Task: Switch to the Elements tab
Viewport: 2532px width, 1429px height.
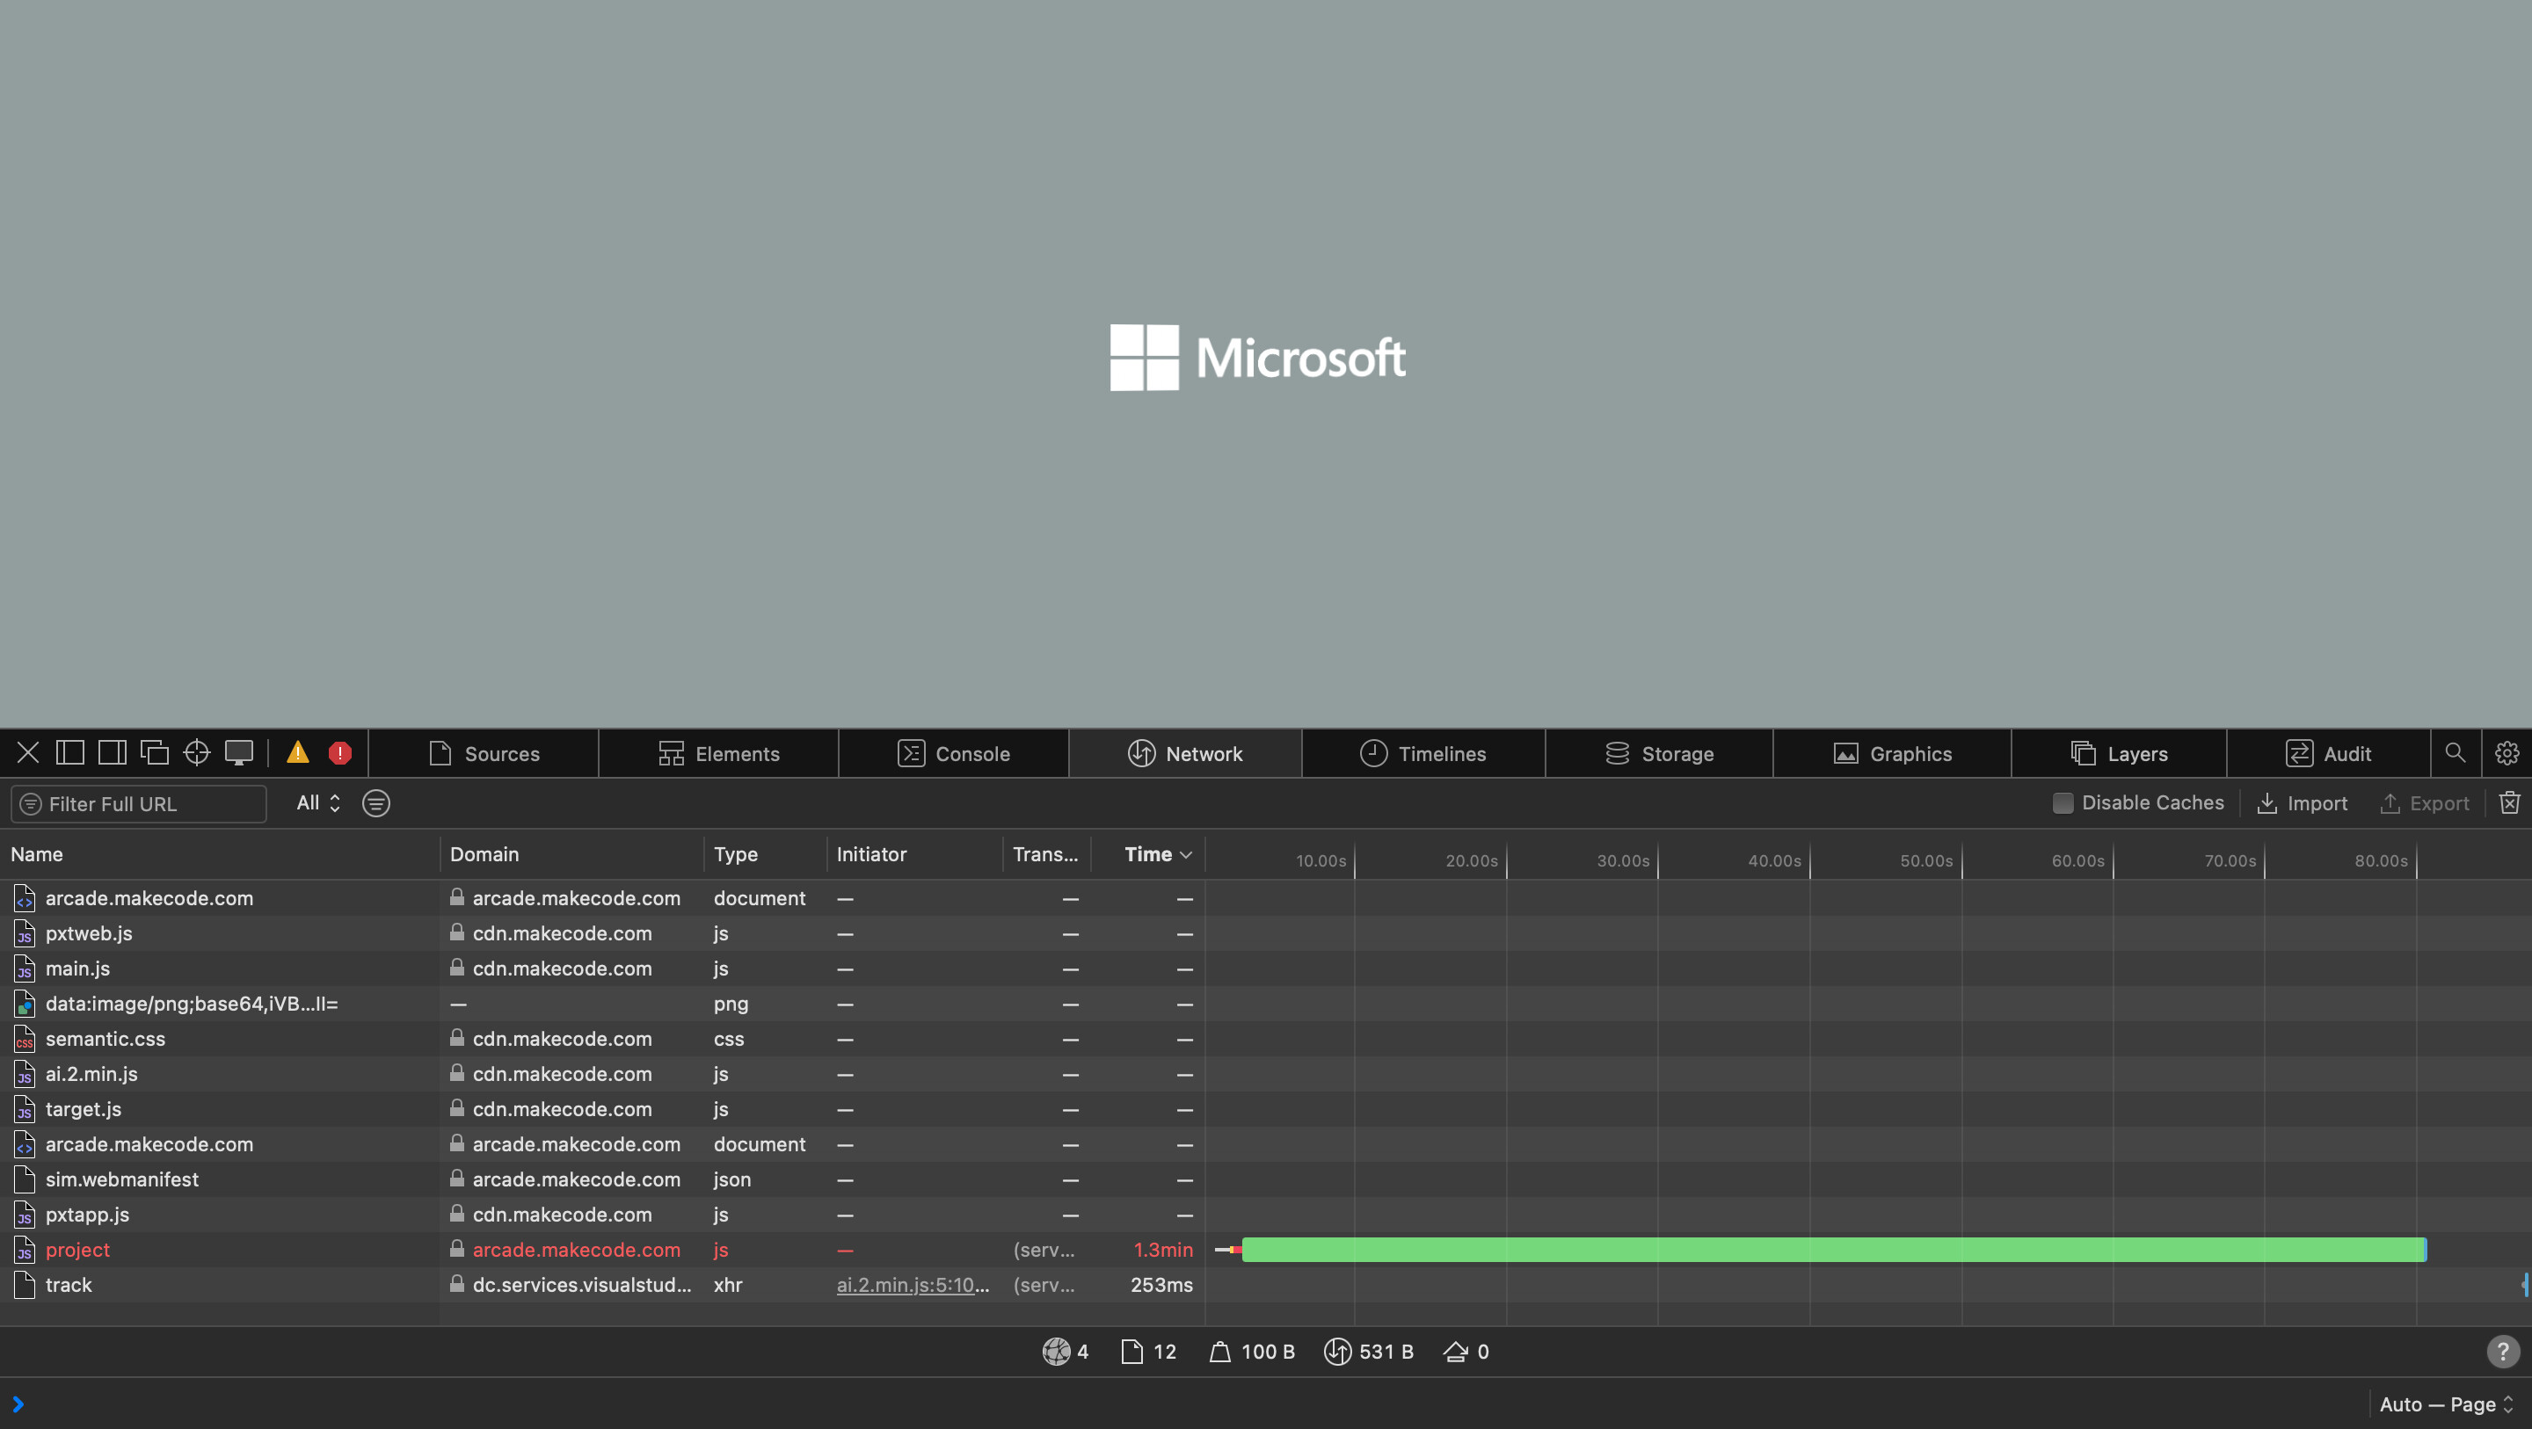Action: (x=718, y=754)
